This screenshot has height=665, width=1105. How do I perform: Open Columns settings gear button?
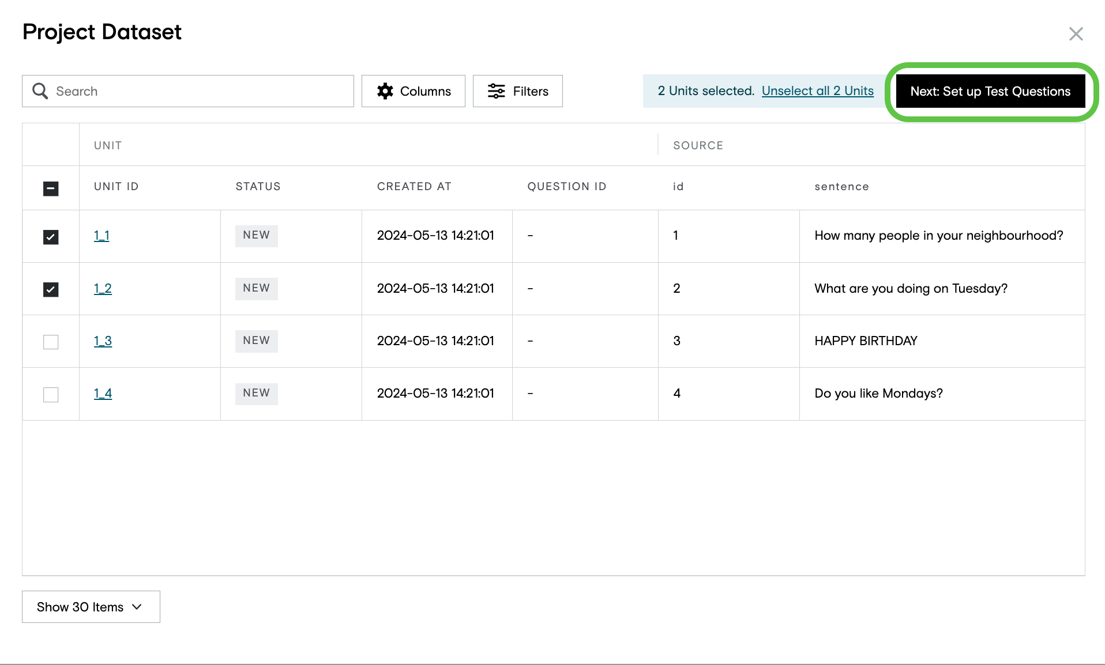click(413, 91)
